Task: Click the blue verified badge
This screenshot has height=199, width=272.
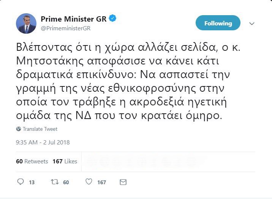Action: pyautogui.click(x=113, y=18)
